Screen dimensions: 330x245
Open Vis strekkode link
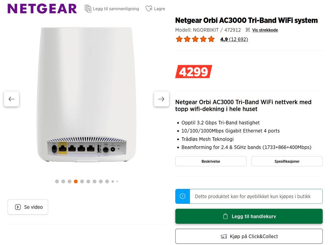tap(265, 30)
